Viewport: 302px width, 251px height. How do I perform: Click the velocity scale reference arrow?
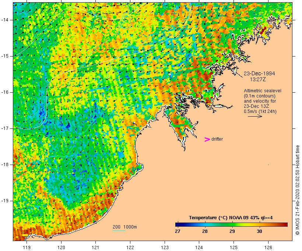255,116
